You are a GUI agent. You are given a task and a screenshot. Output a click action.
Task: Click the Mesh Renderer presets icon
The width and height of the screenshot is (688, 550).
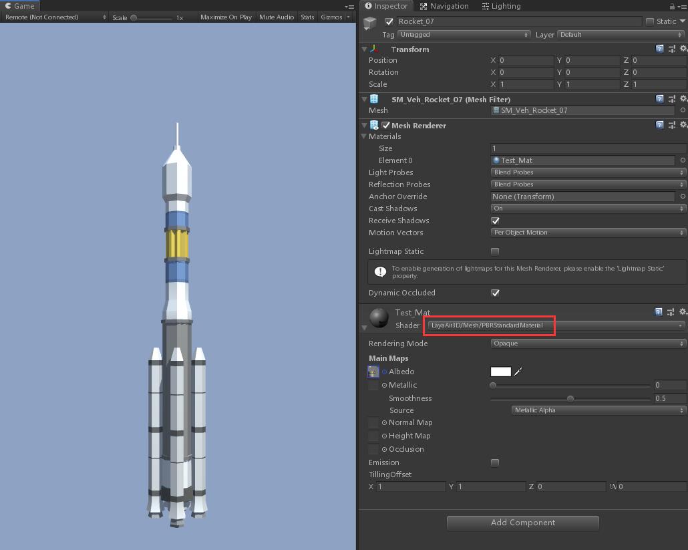(671, 125)
